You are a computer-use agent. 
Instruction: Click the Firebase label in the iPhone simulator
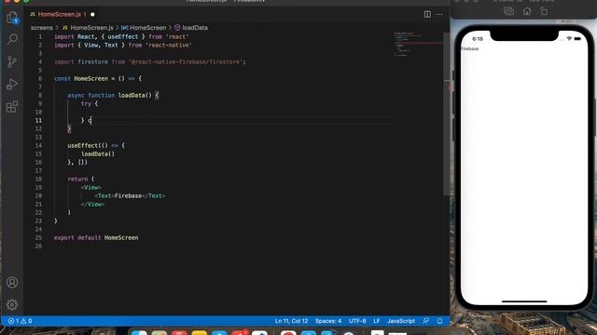pos(470,49)
